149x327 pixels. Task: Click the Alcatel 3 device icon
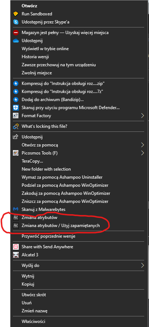pyautogui.click(x=16, y=255)
